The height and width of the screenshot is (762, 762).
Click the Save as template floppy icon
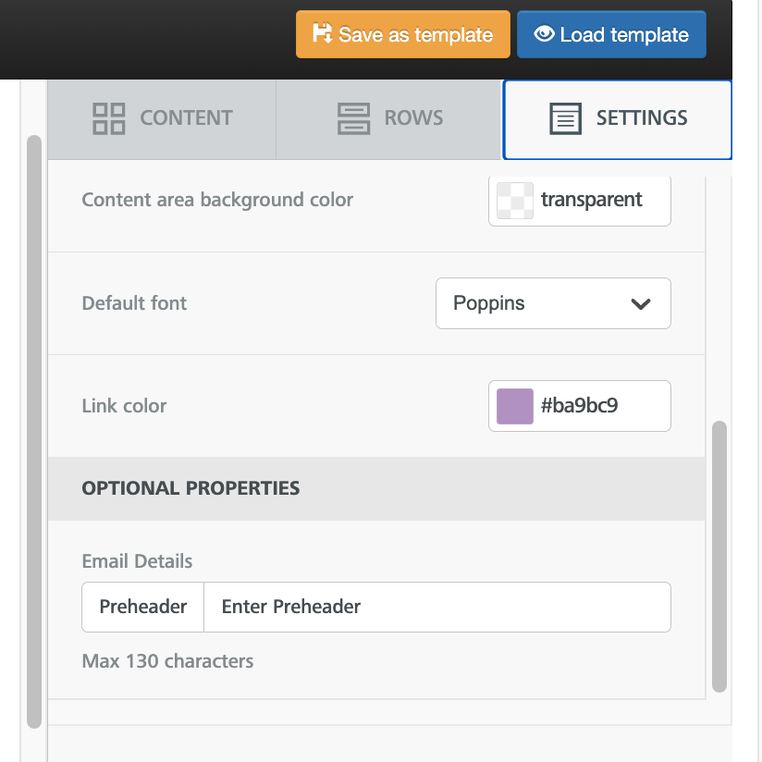[322, 33]
